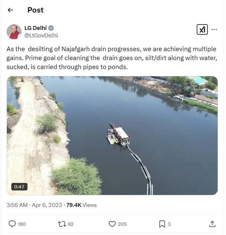The image size is (226, 235).
Task: View the 79.4K Views analytics
Action: 82,205
